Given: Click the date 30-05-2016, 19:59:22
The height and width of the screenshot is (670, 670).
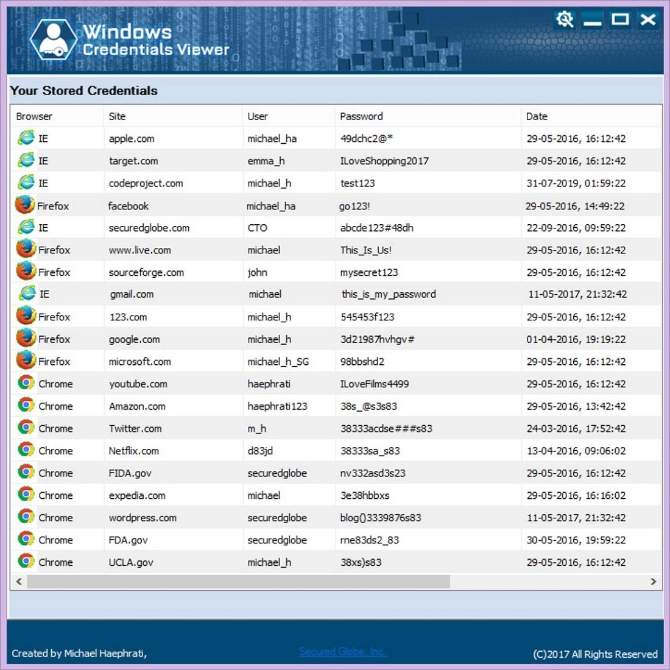Looking at the screenshot, I should pyautogui.click(x=576, y=540).
